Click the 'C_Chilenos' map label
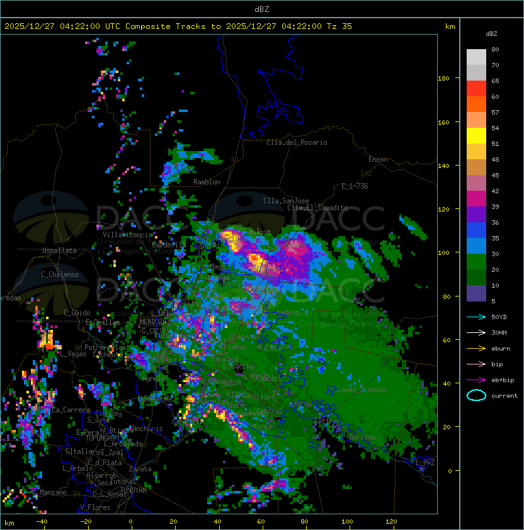The height and width of the screenshot is (530, 524). pos(60,274)
